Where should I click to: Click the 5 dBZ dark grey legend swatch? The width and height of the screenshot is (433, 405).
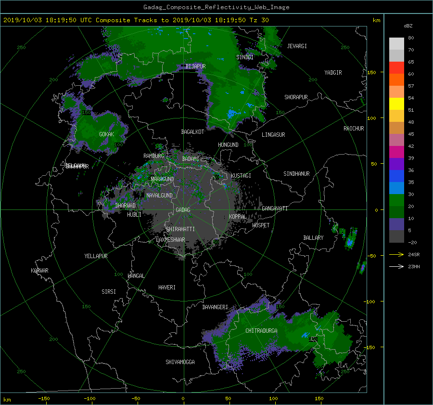pyautogui.click(x=396, y=236)
